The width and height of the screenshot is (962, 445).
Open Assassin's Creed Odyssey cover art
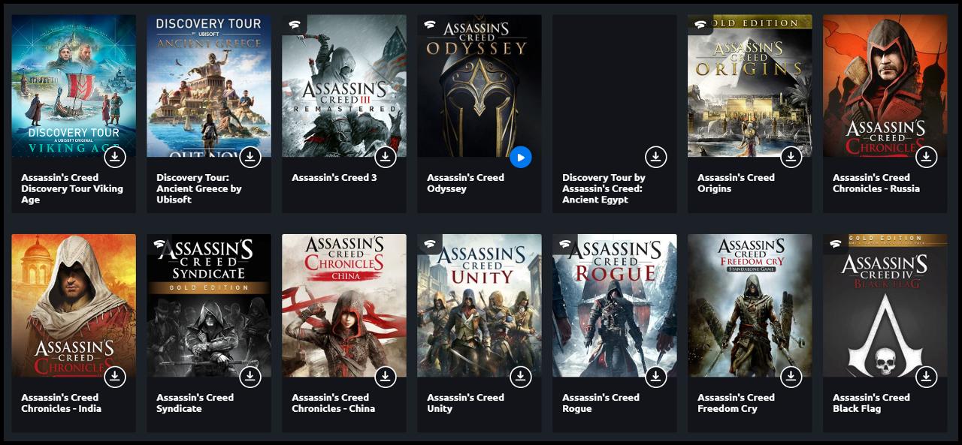click(479, 86)
